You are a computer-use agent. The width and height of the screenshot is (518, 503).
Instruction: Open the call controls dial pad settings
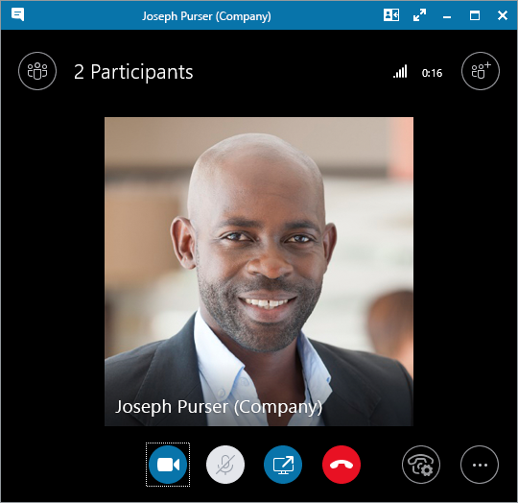[421, 465]
